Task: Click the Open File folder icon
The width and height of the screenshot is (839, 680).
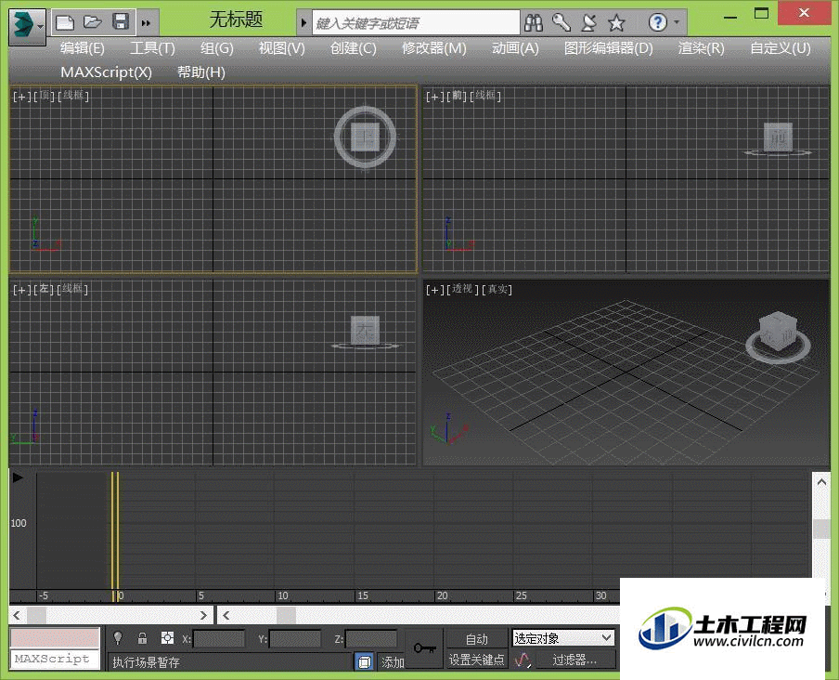Action: (93, 22)
